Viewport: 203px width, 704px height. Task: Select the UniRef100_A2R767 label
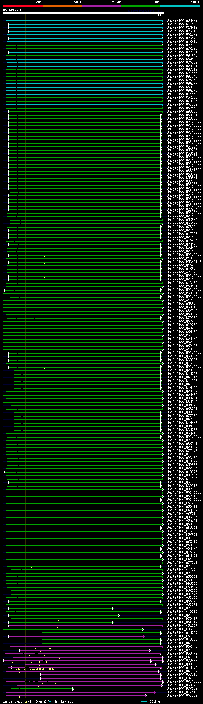point(182,325)
